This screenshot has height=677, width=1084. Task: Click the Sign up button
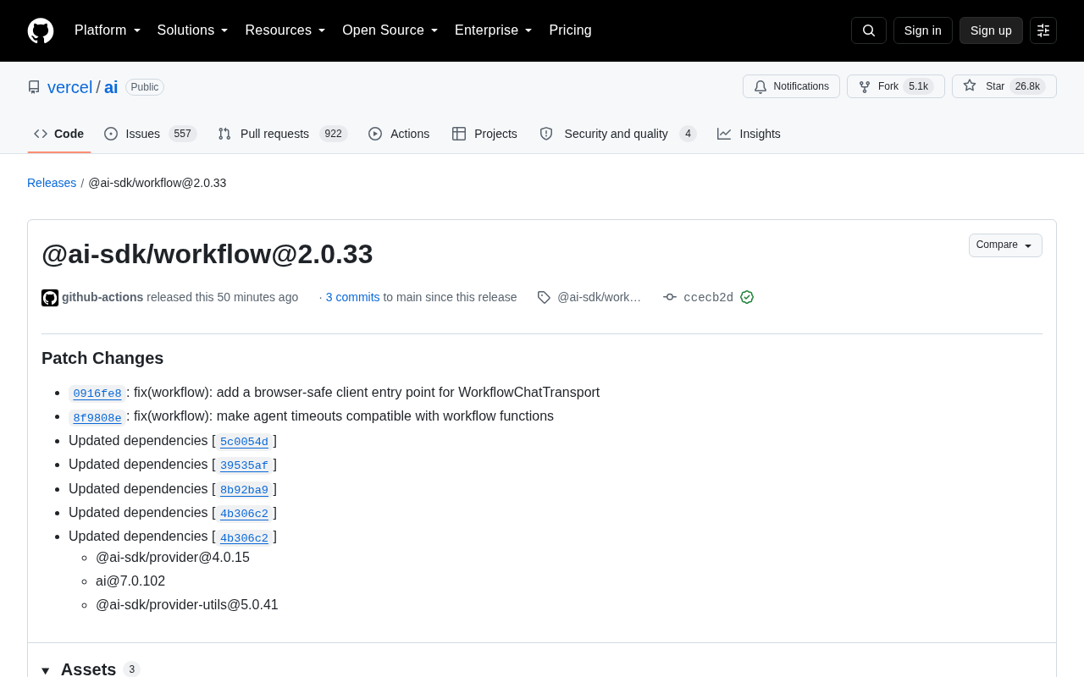point(991,30)
